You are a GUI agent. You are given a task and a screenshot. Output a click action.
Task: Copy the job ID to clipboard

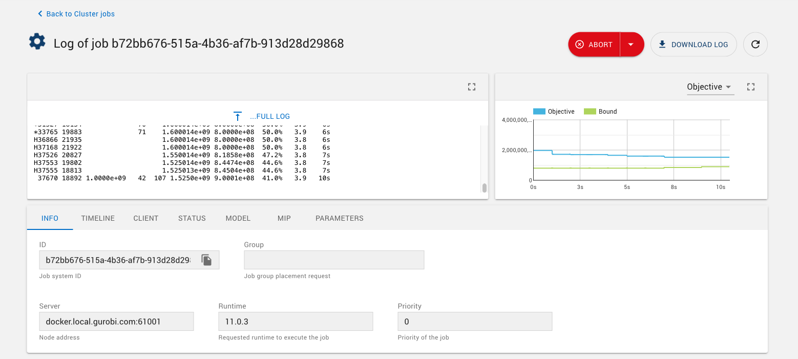(x=206, y=260)
